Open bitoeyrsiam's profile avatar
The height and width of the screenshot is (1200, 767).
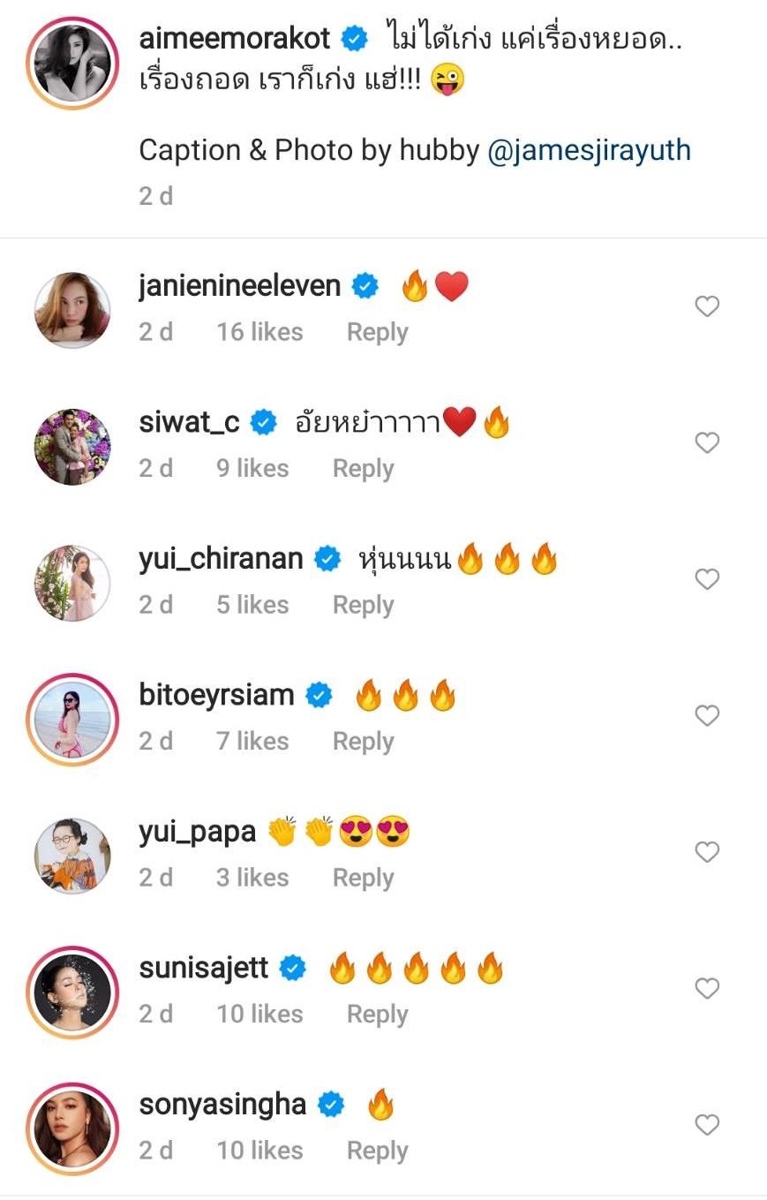pyautogui.click(x=72, y=720)
